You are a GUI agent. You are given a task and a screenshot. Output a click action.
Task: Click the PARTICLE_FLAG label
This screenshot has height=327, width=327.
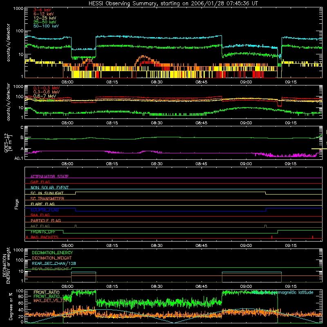(46, 220)
